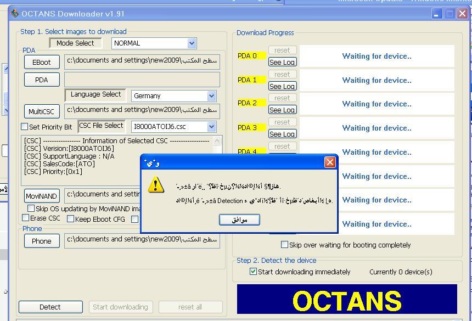472x321 pixels.
Task: Click the [CSC] SalesCode:[ATO] line
Action: pyautogui.click(x=59, y=164)
